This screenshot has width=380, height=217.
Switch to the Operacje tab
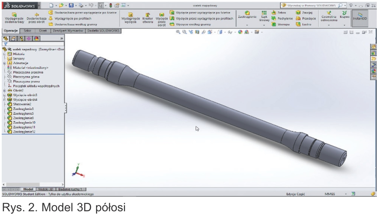pyautogui.click(x=10, y=31)
